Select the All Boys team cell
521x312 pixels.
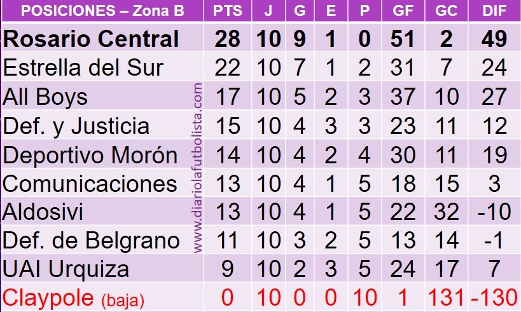45,97
